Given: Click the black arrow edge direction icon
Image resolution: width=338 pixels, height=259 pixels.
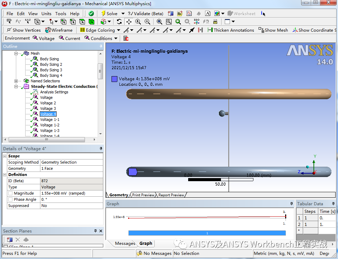Looking at the screenshot, I should point(192,30).
